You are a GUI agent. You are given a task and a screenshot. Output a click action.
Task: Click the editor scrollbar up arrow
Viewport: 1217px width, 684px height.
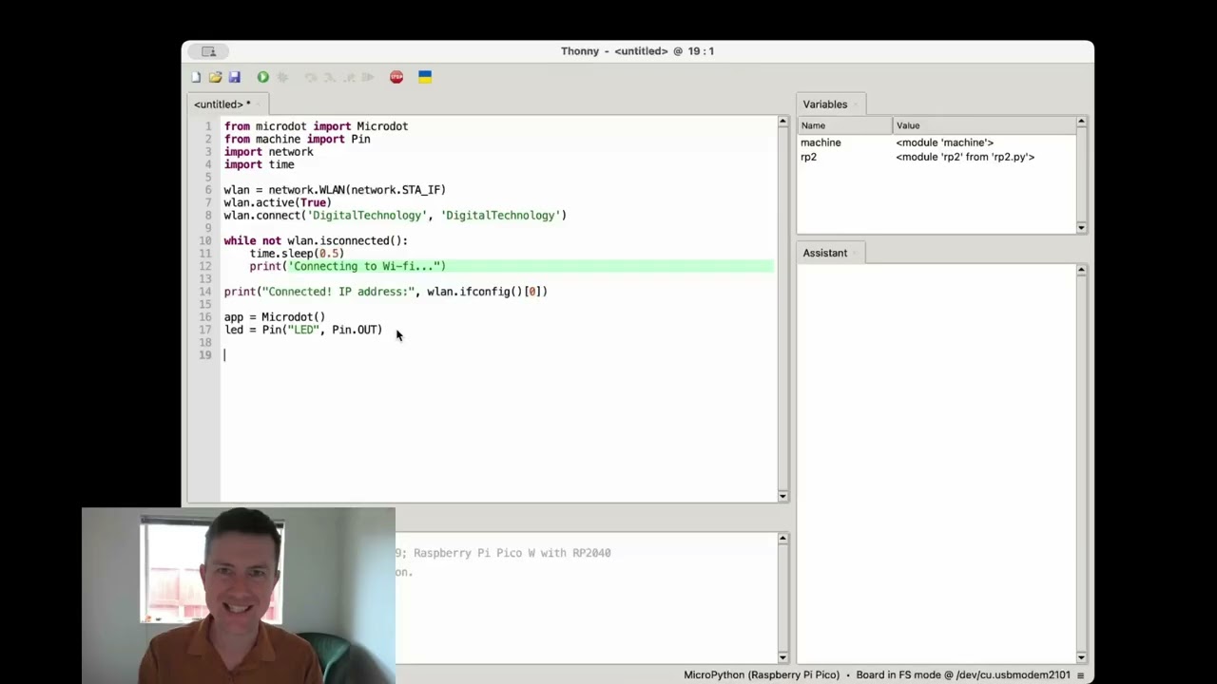(783, 122)
